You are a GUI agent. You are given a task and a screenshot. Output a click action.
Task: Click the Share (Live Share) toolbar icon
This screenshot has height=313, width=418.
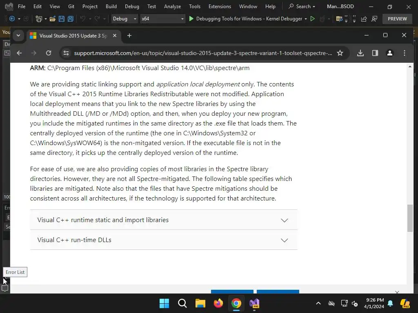pos(364,19)
